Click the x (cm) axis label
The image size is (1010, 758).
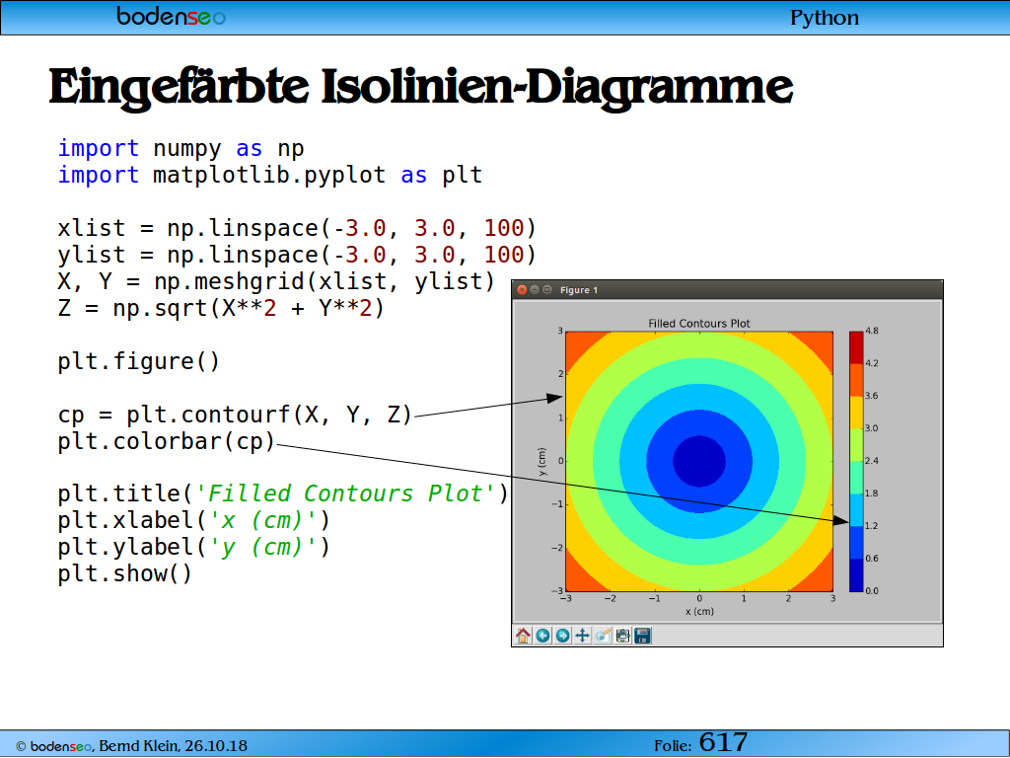pos(699,611)
